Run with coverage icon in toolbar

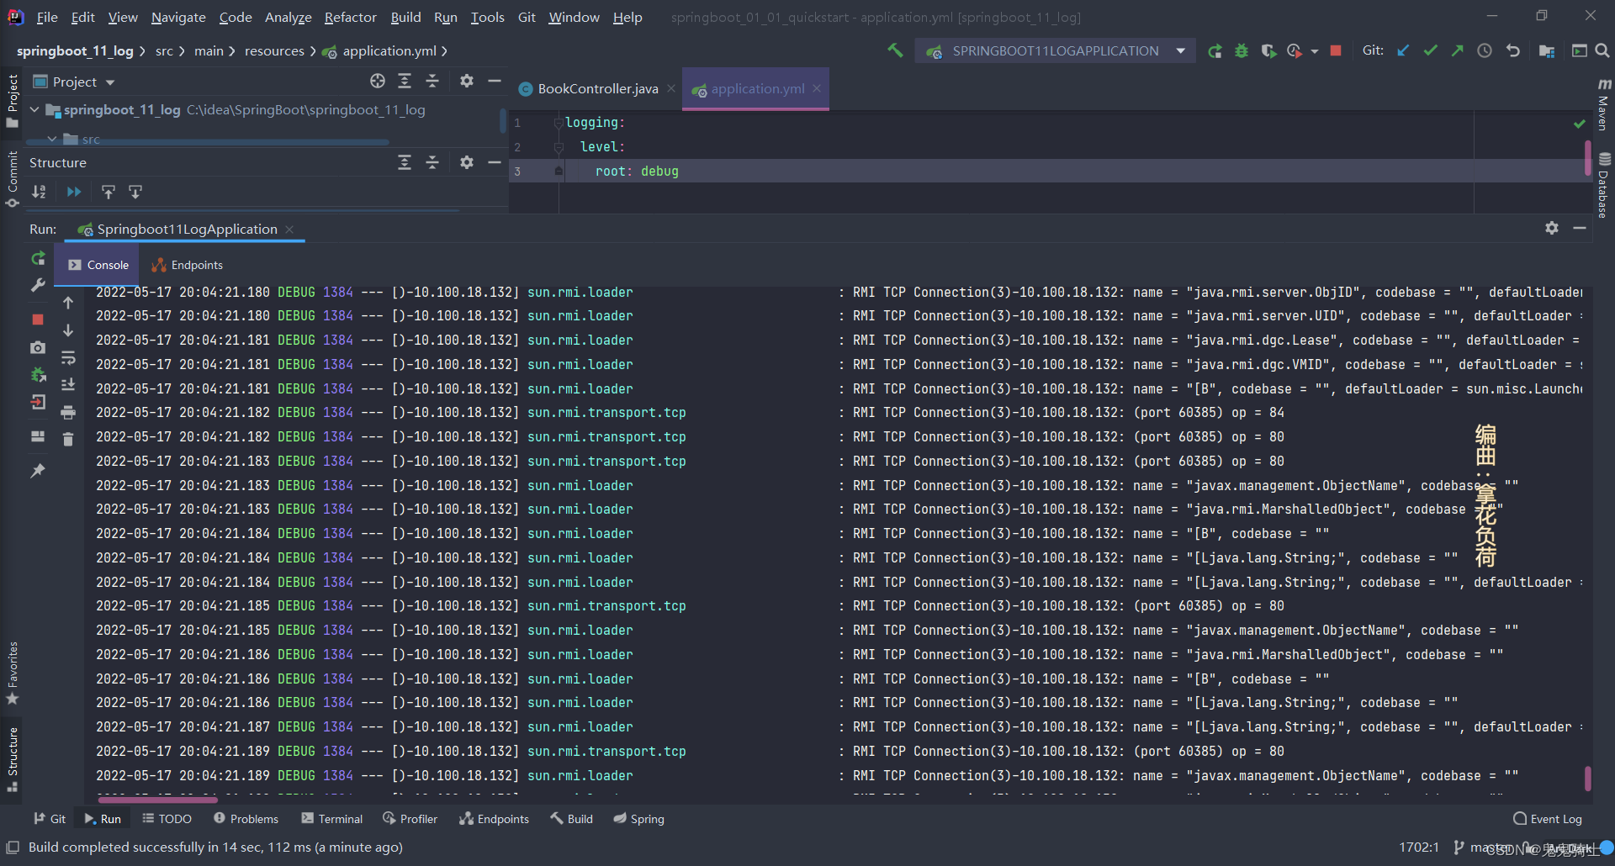[x=1268, y=51]
